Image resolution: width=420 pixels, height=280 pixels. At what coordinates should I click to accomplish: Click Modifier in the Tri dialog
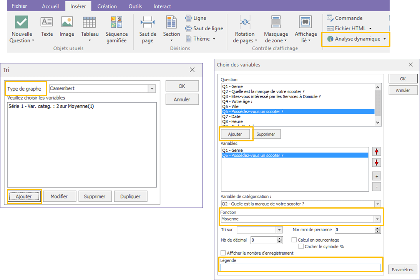point(59,197)
